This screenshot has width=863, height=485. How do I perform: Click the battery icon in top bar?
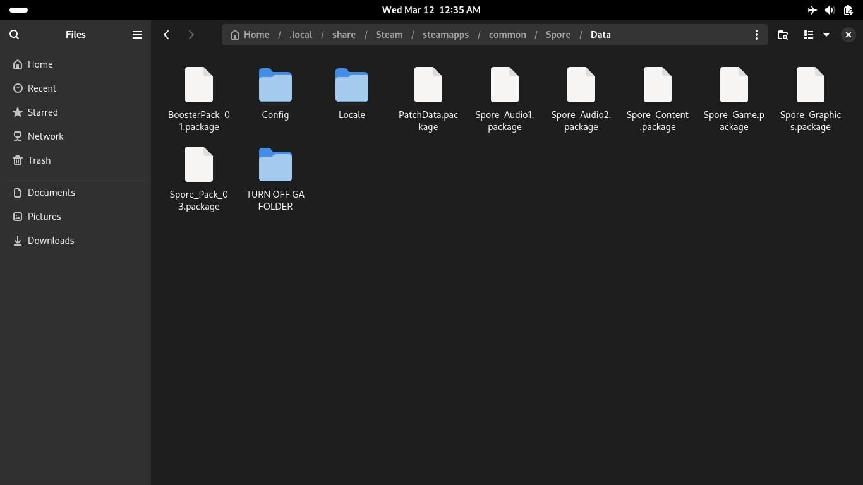(x=848, y=10)
